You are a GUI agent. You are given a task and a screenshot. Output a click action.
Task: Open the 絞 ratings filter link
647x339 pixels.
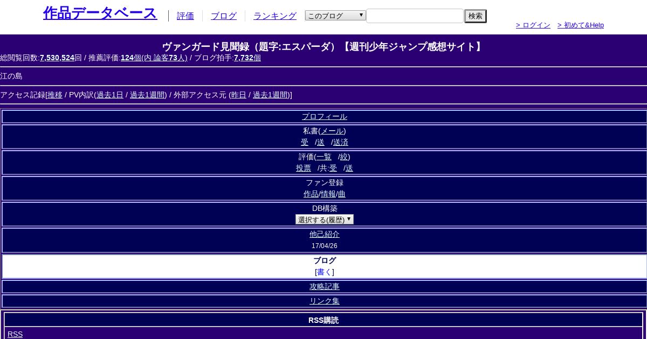(344, 157)
